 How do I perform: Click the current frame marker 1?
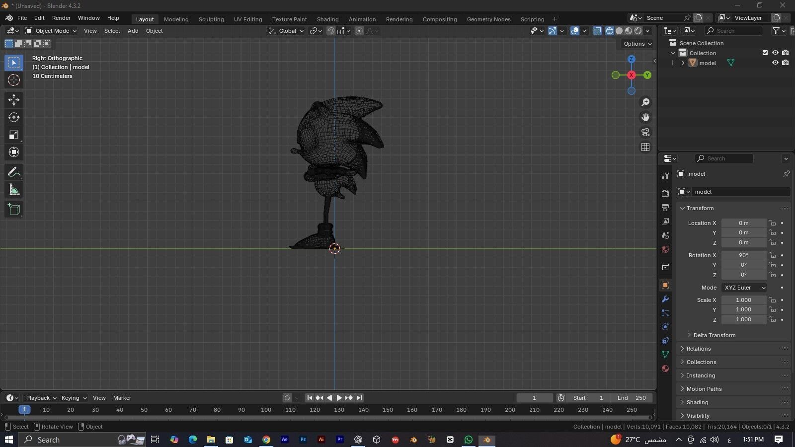point(24,410)
